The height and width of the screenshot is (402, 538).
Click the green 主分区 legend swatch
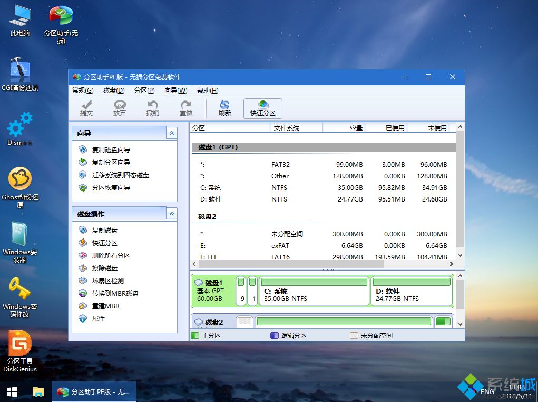tap(196, 335)
